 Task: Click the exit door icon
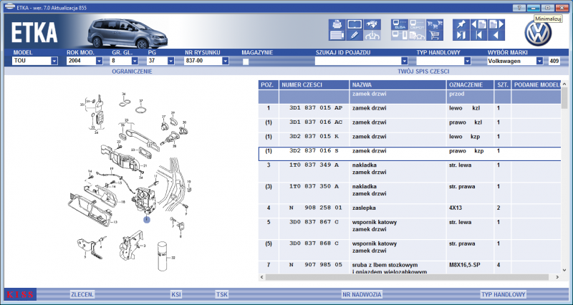[x=461, y=35]
